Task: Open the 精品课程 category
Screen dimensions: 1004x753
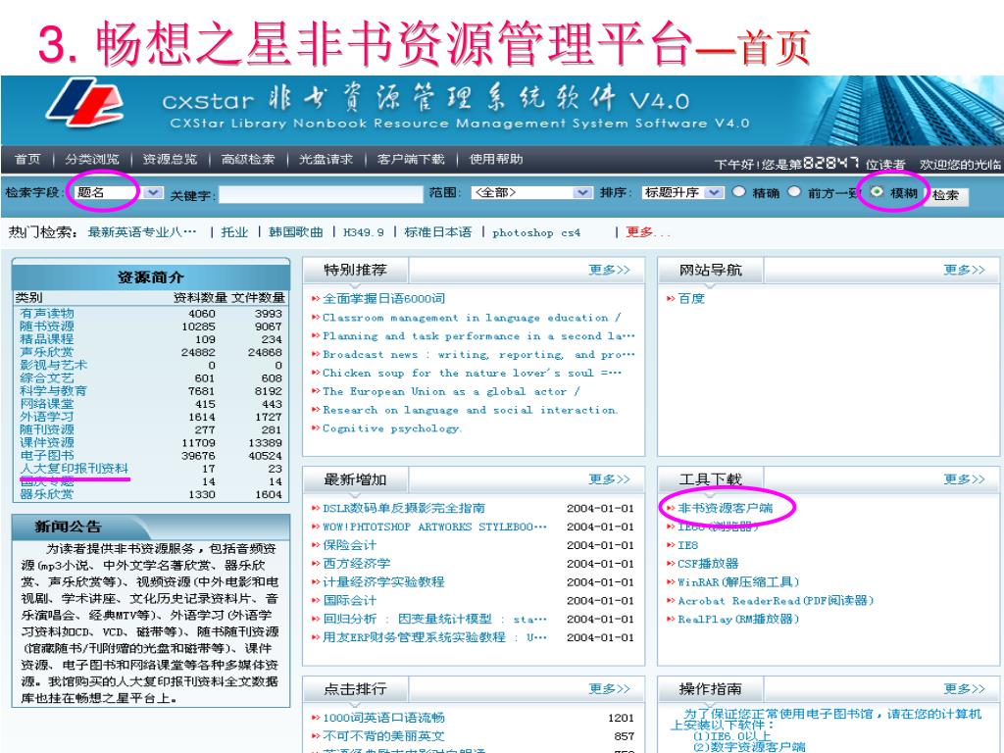Action: pos(47,338)
